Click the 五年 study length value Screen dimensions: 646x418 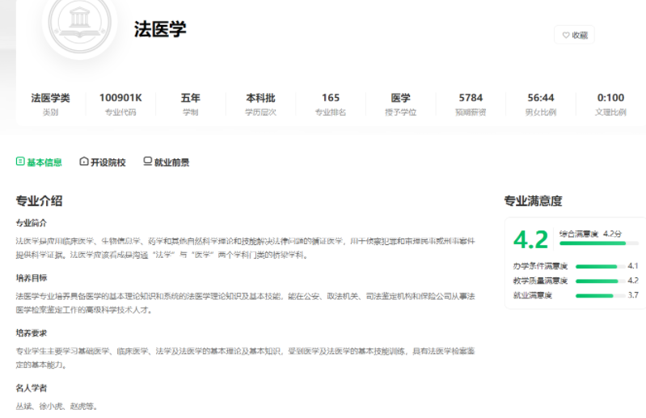pos(190,98)
